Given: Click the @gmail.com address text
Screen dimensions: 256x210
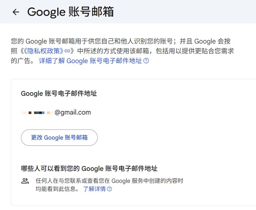Looking at the screenshot, I should point(73,112).
